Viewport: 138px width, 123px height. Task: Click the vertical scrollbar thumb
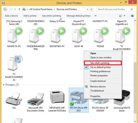[x=135, y=88]
